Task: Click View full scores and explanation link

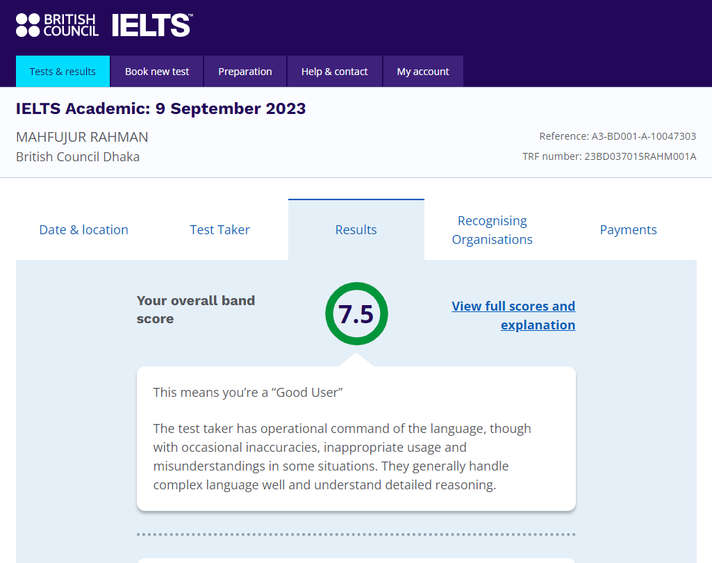Action: click(513, 316)
